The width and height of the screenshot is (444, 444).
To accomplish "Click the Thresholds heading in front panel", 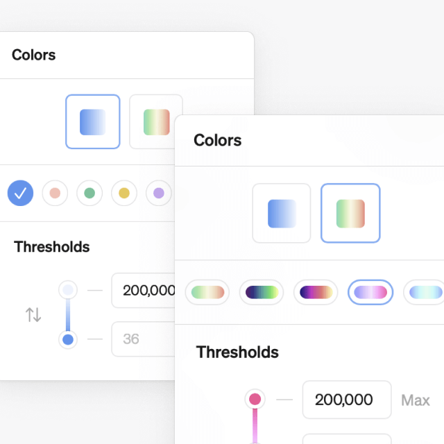I will (x=237, y=352).
